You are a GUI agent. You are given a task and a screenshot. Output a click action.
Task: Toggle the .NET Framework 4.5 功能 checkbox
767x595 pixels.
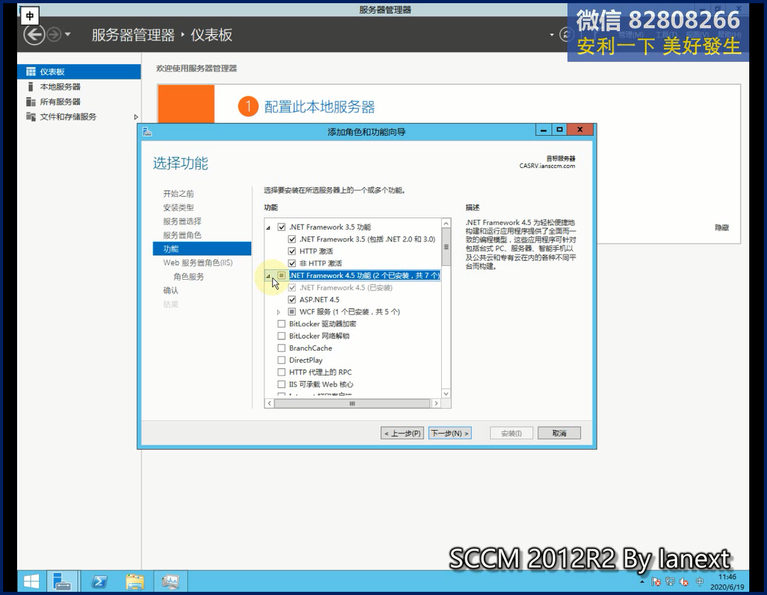(x=281, y=275)
